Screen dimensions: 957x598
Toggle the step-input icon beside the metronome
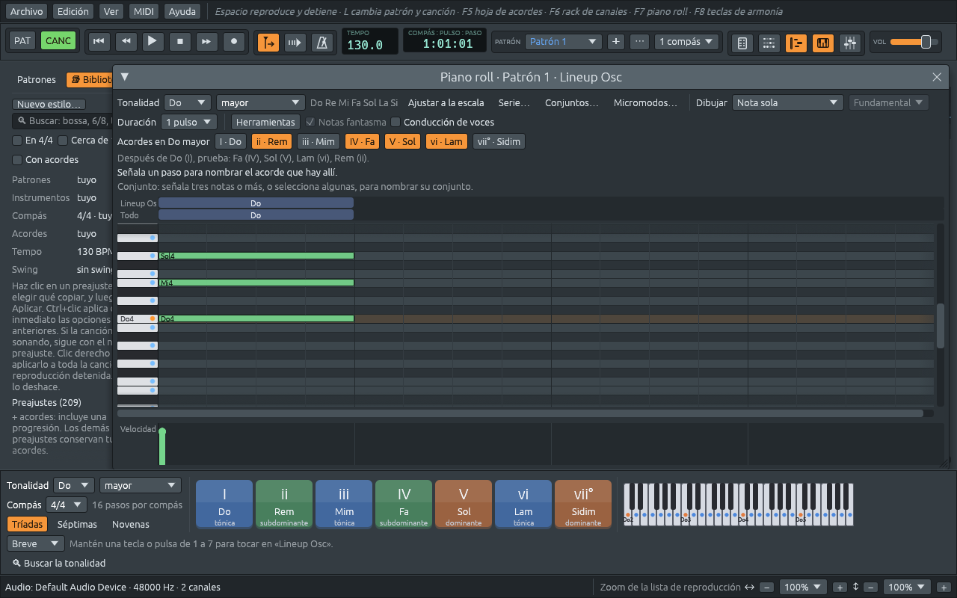tap(295, 43)
